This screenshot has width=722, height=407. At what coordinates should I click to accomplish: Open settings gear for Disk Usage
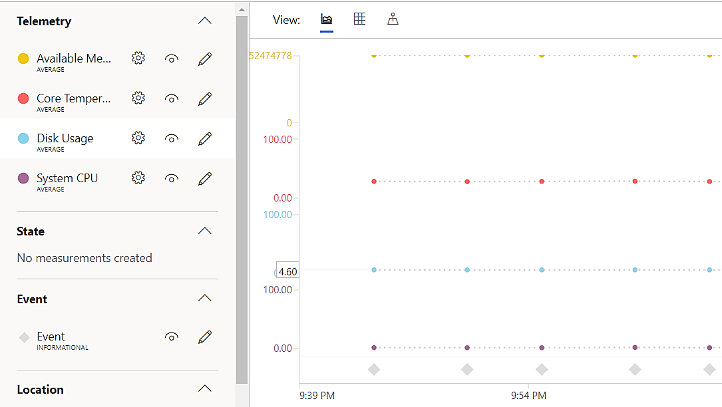138,138
